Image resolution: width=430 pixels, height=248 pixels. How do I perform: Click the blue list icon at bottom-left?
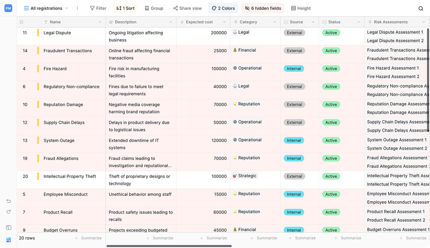8,240
